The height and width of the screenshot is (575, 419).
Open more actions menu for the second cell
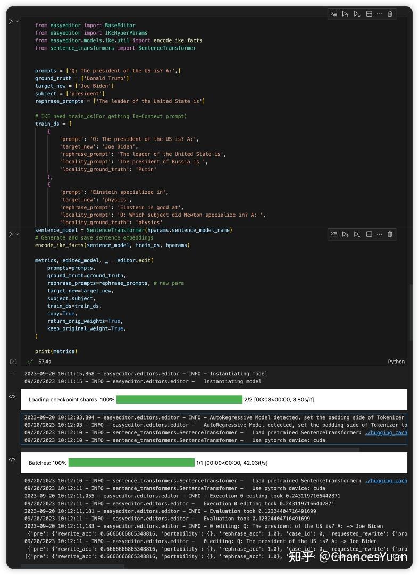click(x=380, y=234)
